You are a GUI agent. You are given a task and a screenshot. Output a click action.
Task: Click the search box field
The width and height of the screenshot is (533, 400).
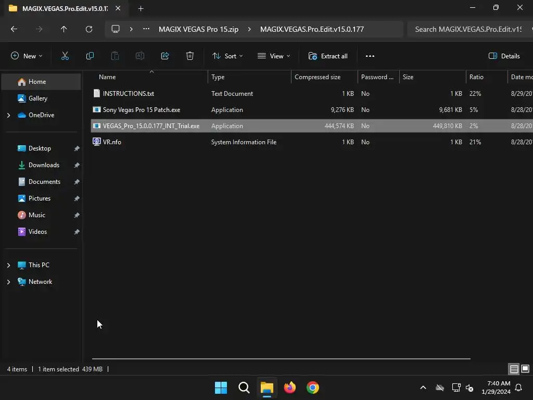[470, 29]
